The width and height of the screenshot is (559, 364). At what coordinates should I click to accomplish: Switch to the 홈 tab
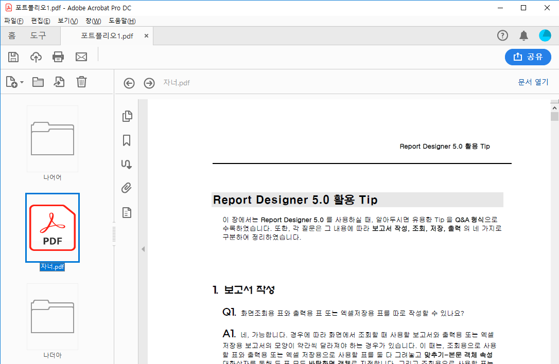12,35
